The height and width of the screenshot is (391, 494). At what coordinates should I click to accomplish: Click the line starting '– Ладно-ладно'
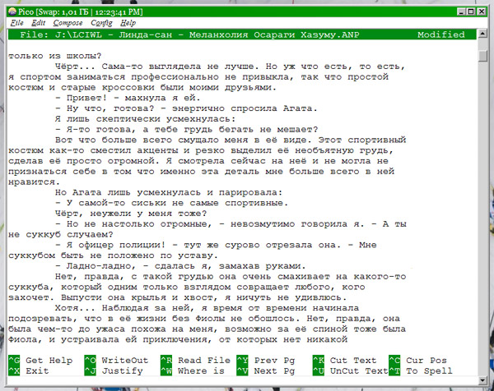180,266
